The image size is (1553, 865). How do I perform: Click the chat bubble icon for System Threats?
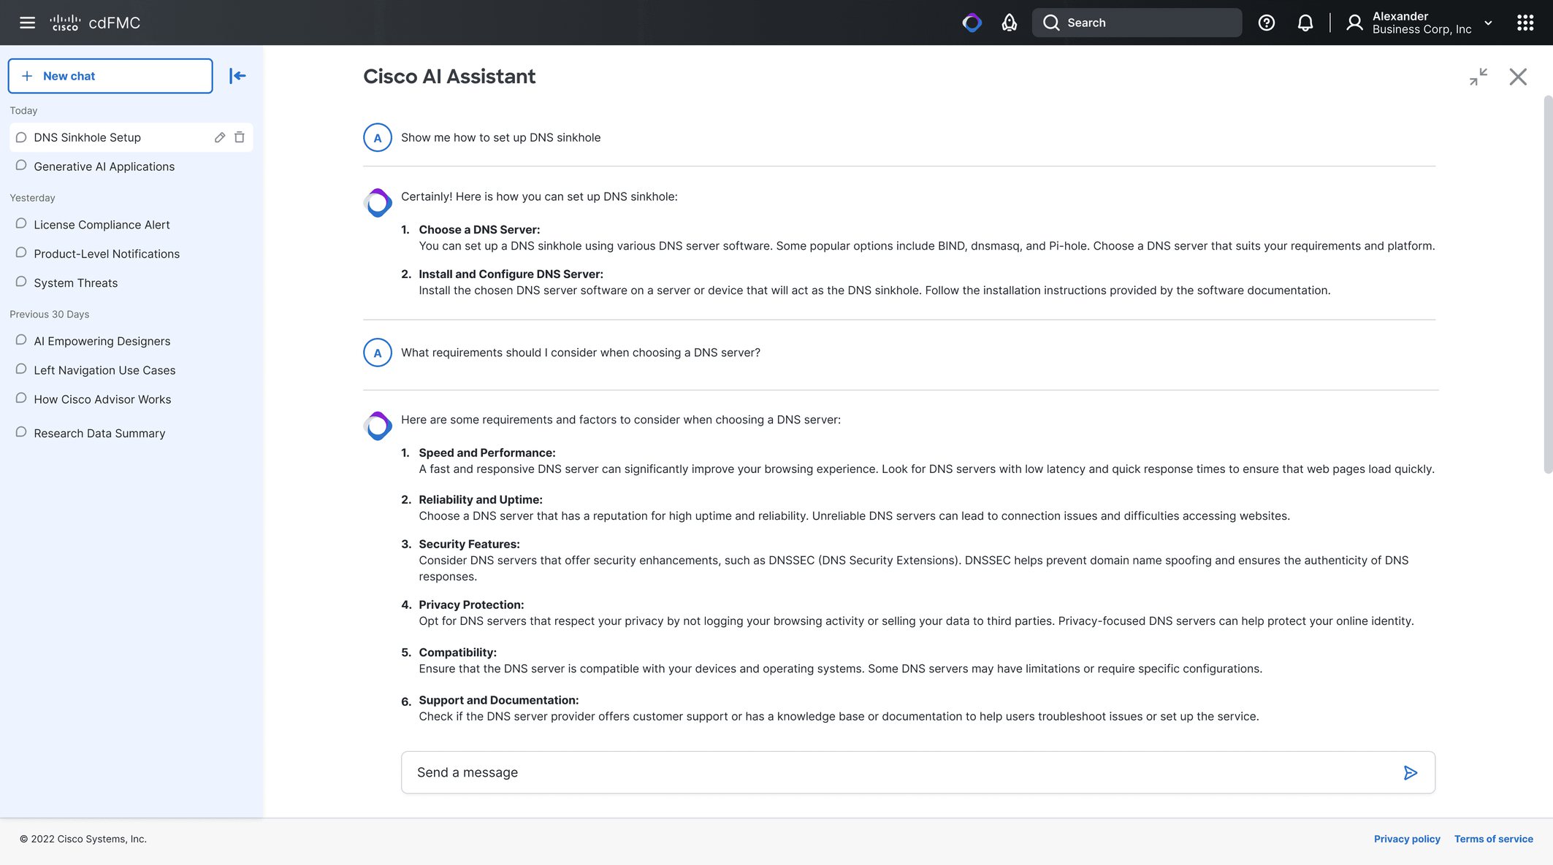coord(21,282)
